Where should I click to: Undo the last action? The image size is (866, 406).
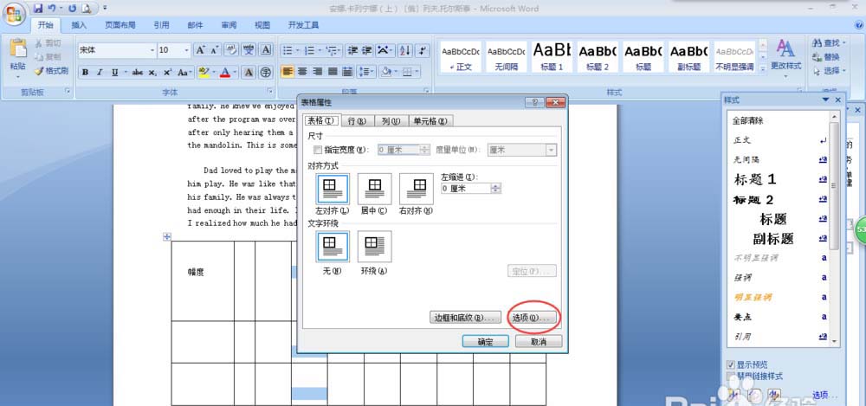click(52, 9)
